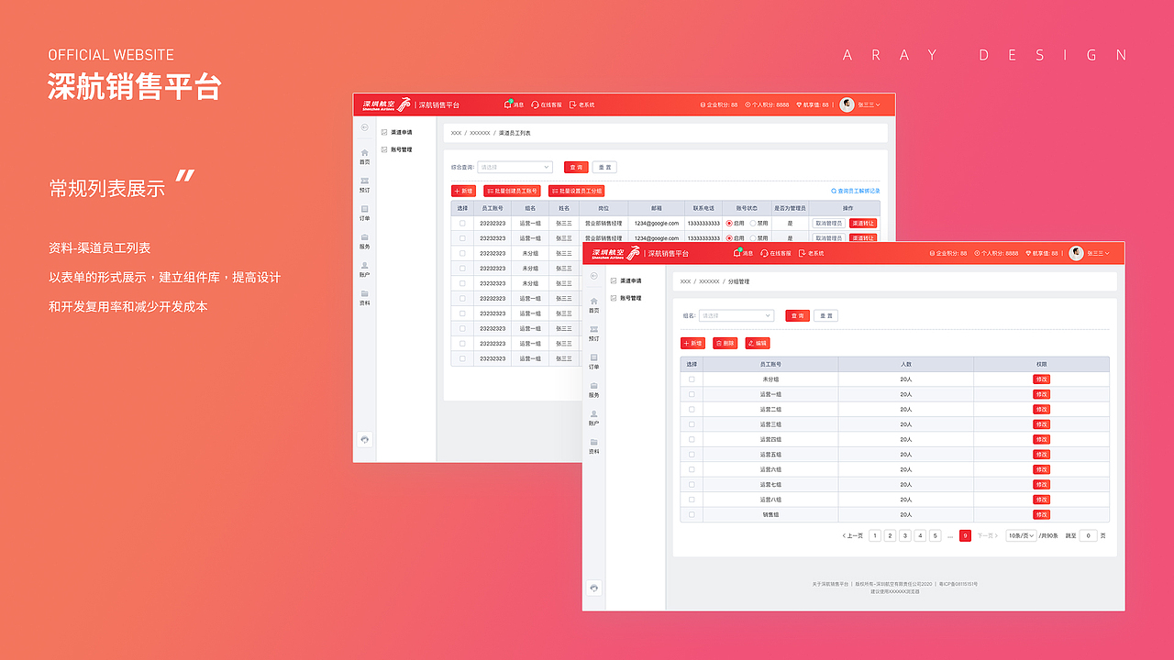
Task: Open 账户 in group management sidebar
Action: pos(593,419)
